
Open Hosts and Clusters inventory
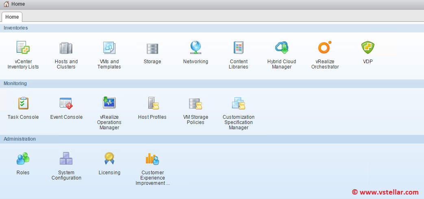[x=66, y=48]
